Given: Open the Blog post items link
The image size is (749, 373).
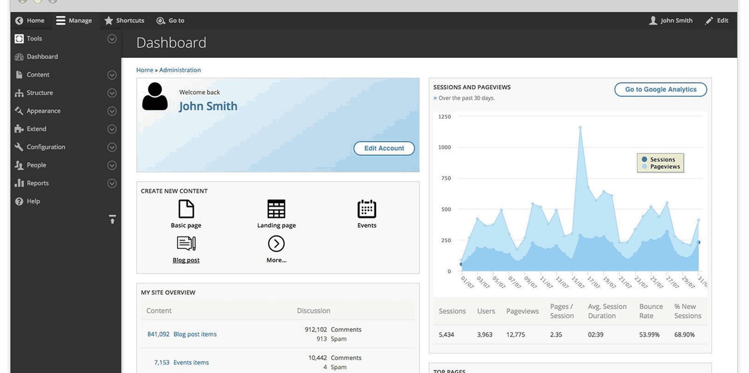Looking at the screenshot, I should [x=195, y=334].
